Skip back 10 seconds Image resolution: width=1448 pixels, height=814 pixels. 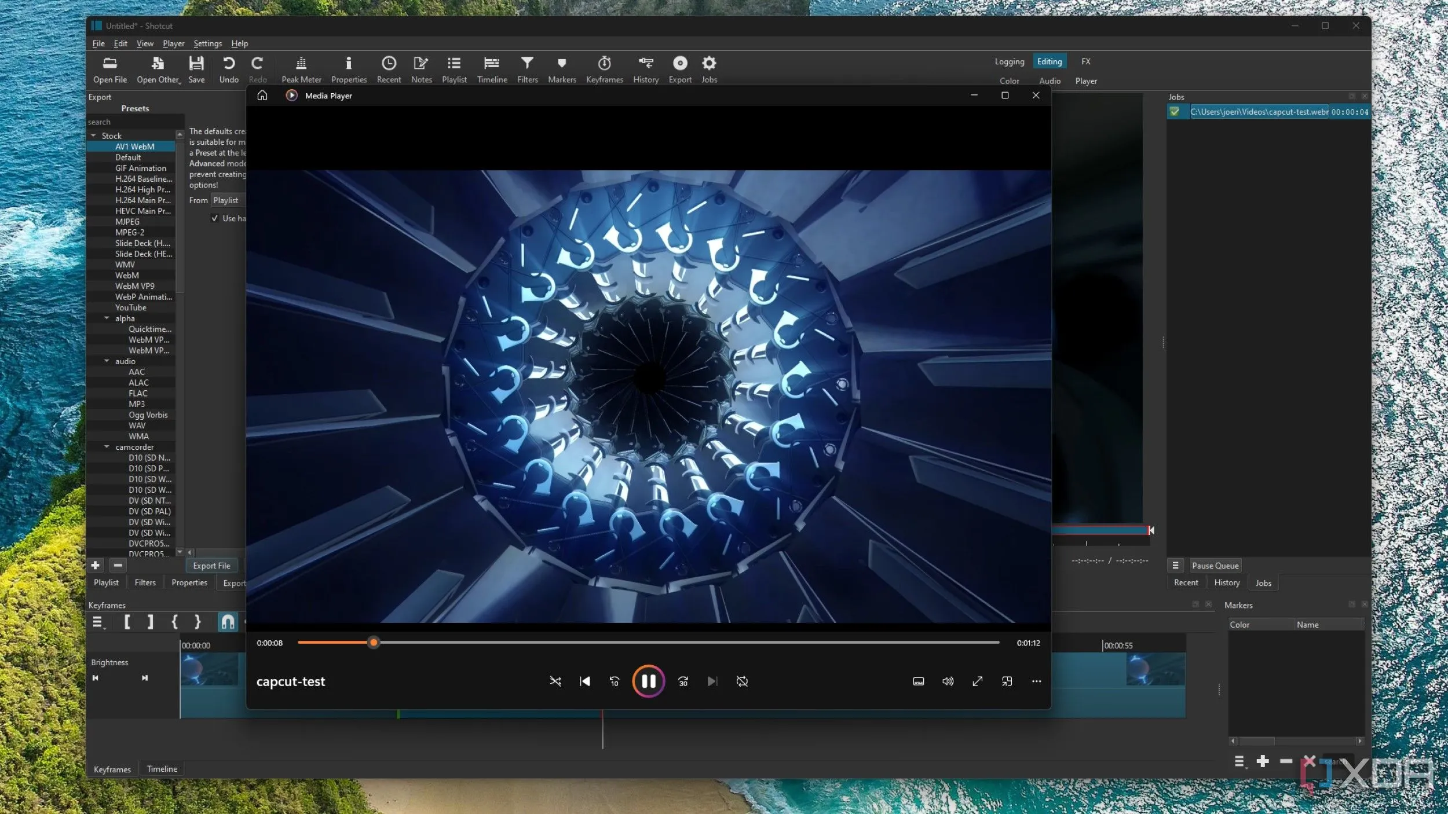click(615, 681)
